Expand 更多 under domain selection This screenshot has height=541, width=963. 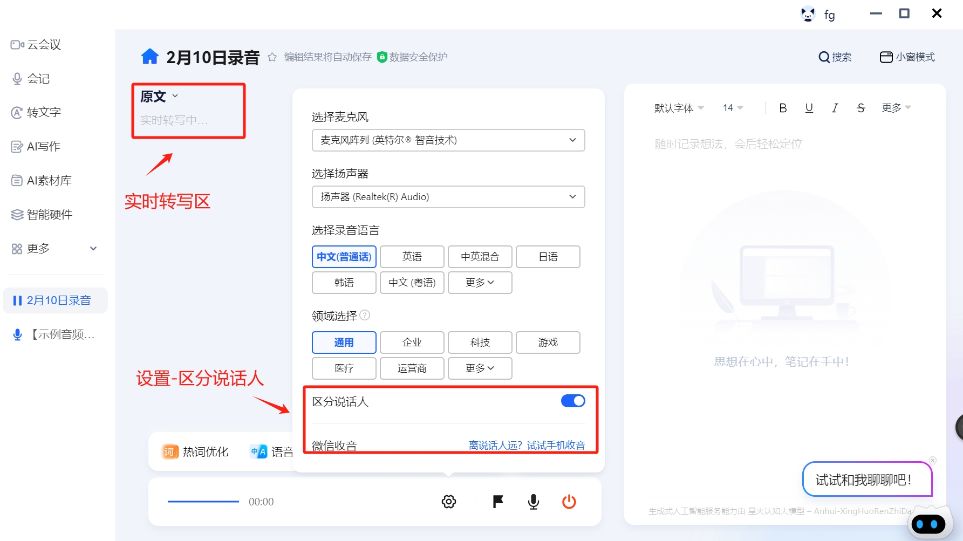pyautogui.click(x=480, y=368)
